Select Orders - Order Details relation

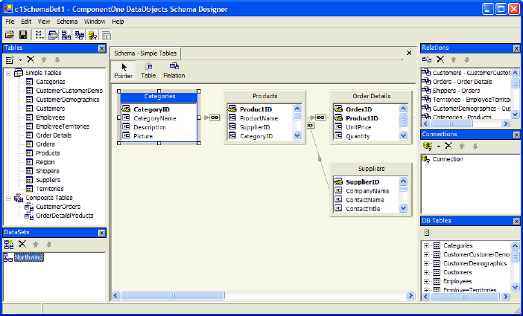463,82
